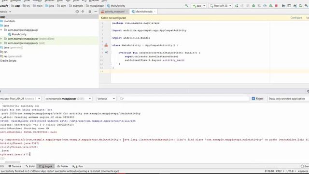The height and width of the screenshot is (174, 309).
Task: Open Logcat panel settings gear
Action: [x=308, y=91]
